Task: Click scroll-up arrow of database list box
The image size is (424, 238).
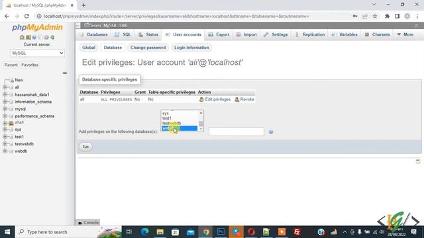Action: [x=201, y=113]
